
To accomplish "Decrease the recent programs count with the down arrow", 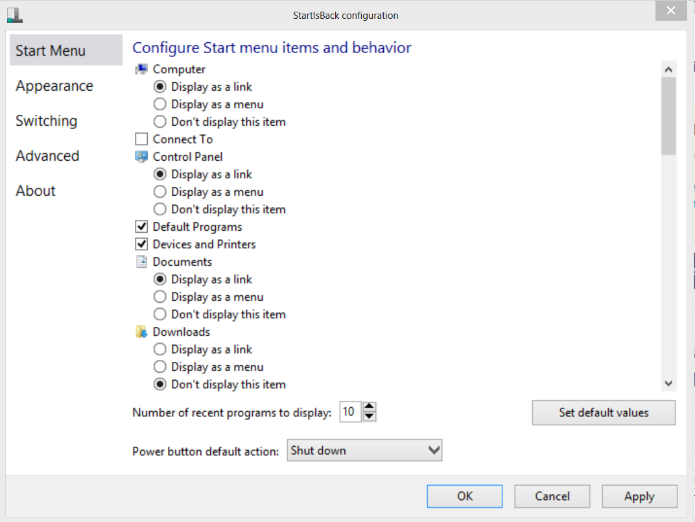I will pyautogui.click(x=370, y=417).
